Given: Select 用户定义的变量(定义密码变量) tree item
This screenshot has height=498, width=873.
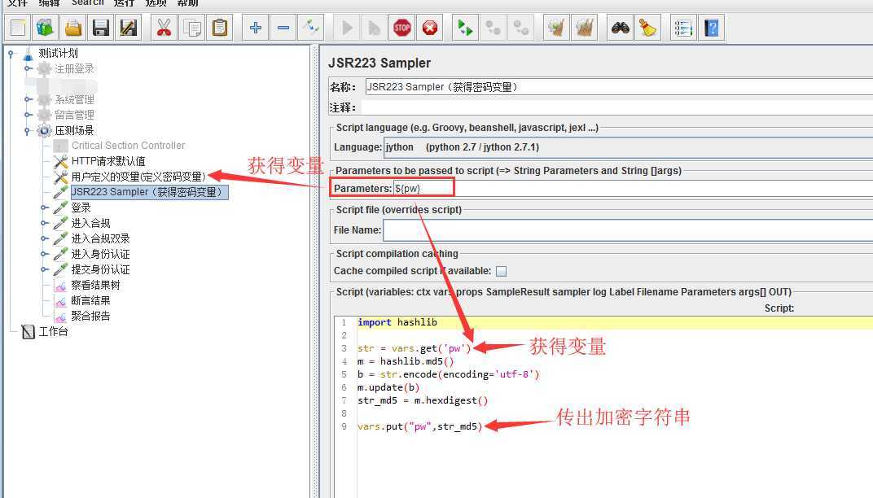Looking at the screenshot, I should [x=138, y=177].
